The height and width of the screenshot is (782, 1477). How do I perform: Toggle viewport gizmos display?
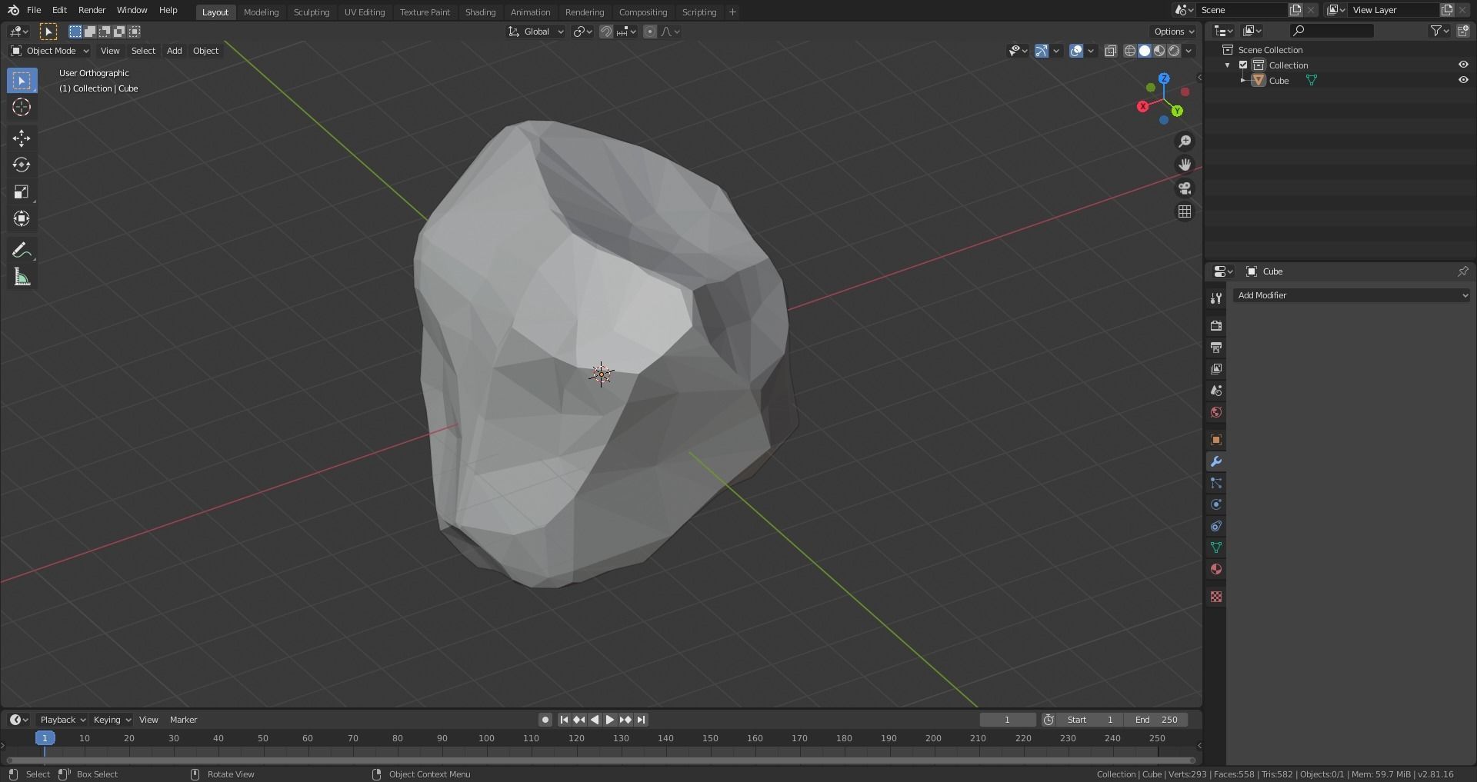[x=1041, y=51]
